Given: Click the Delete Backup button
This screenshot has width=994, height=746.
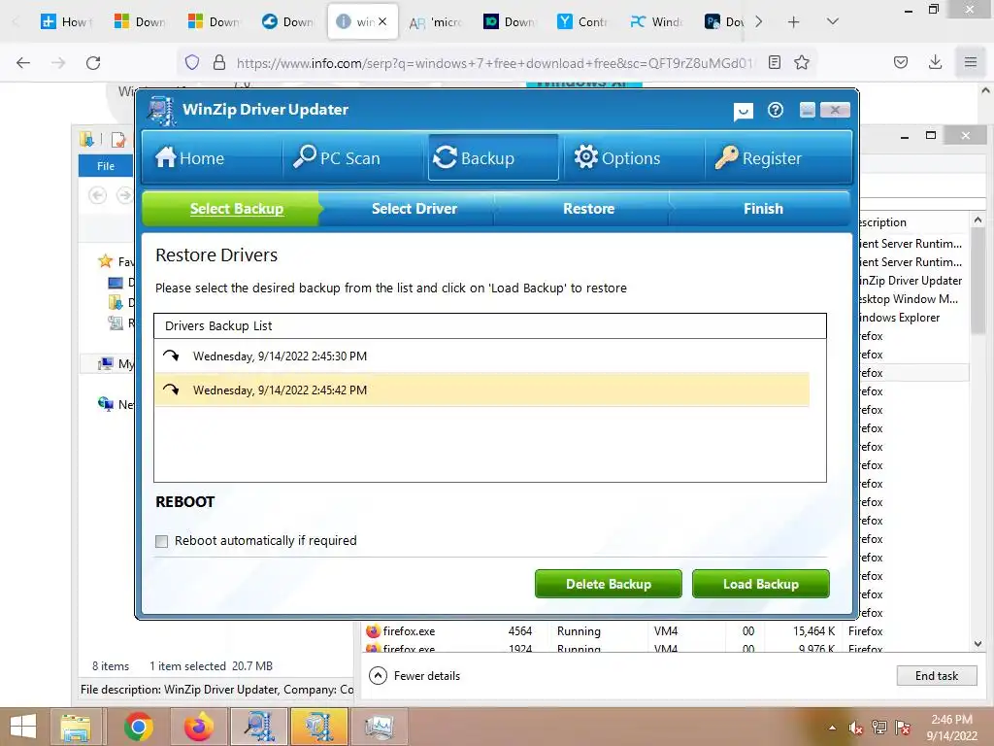Looking at the screenshot, I should point(609,584).
